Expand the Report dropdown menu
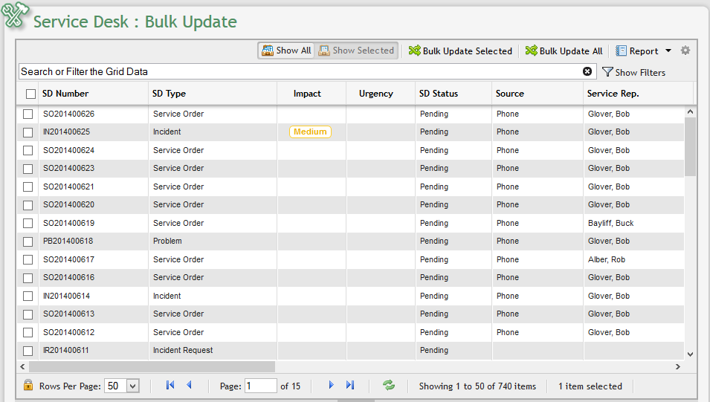The width and height of the screenshot is (710, 402). pyautogui.click(x=668, y=51)
